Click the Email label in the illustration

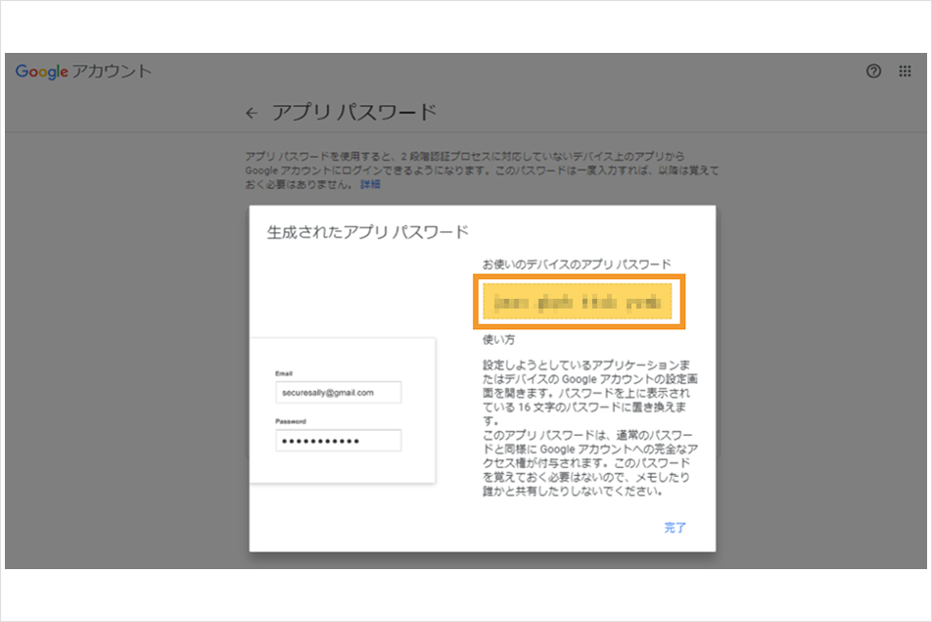pyautogui.click(x=284, y=373)
